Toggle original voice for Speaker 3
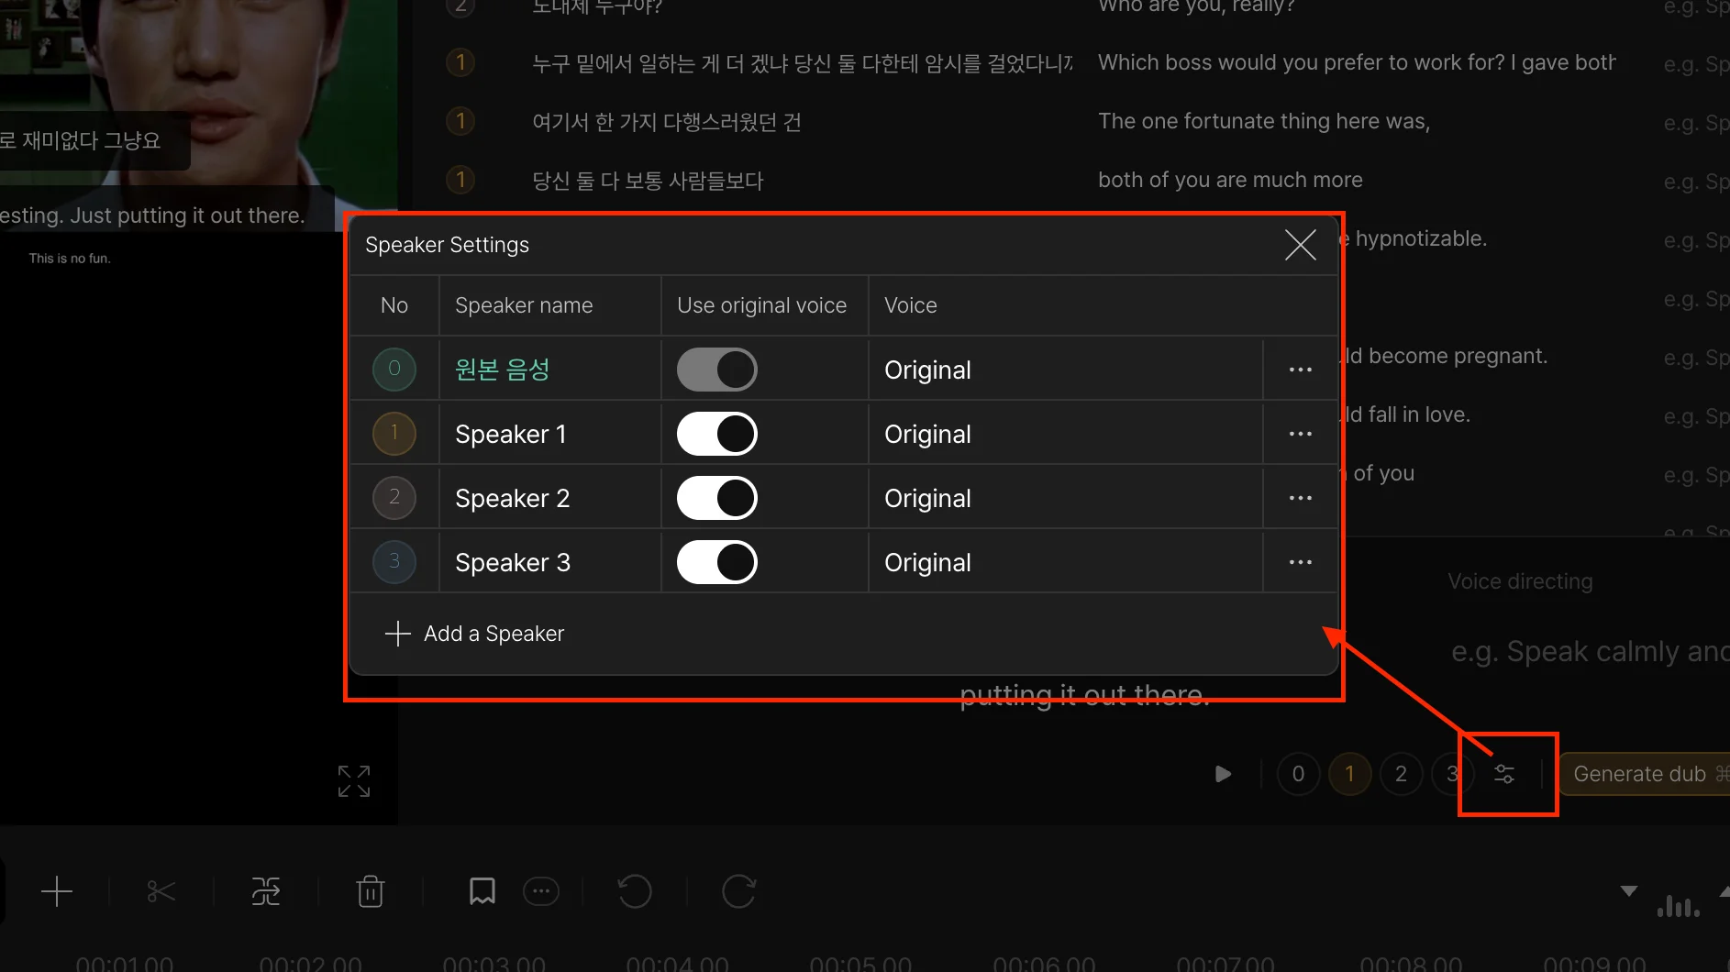Screen dimensions: 1730x972 click(x=716, y=562)
